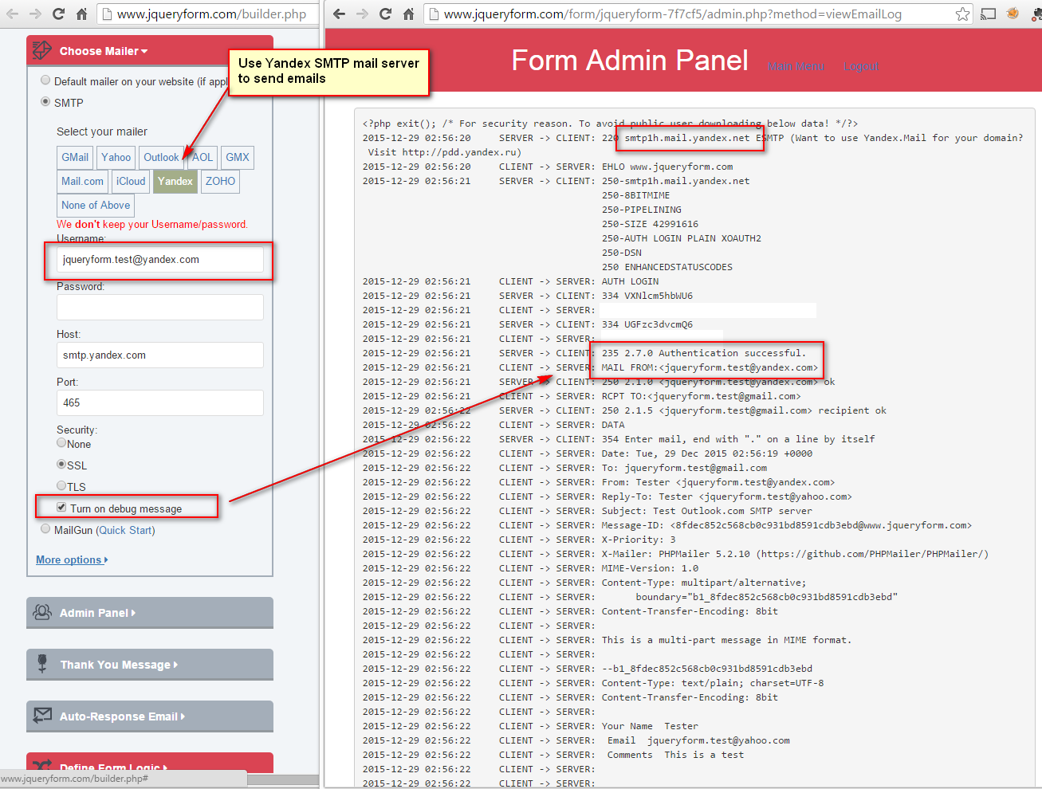The height and width of the screenshot is (789, 1042).
Task: Choose Mail.com as mailer
Action: [82, 182]
